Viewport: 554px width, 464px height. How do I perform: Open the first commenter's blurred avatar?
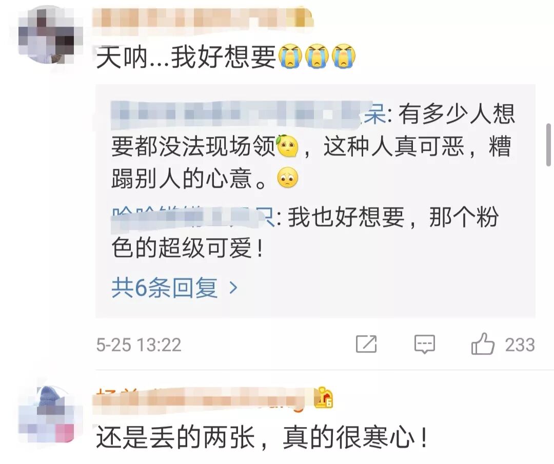pyautogui.click(x=46, y=34)
